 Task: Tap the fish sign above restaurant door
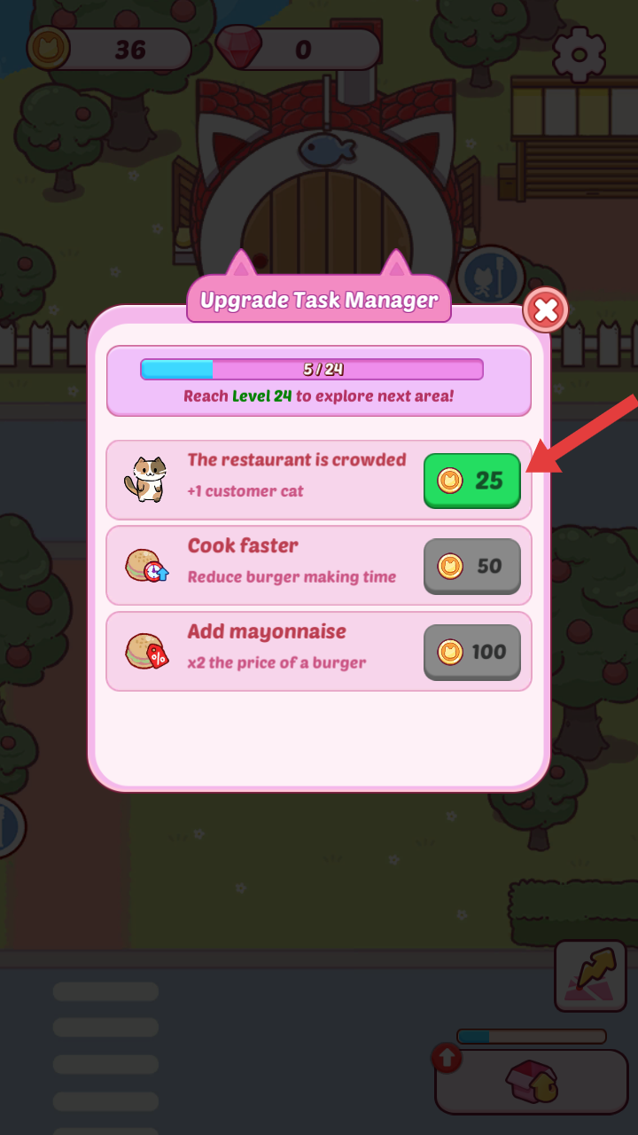tap(327, 150)
